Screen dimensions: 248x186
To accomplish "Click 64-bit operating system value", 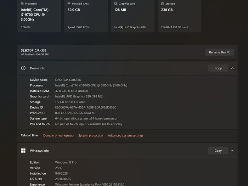I will click(x=86, y=119).
